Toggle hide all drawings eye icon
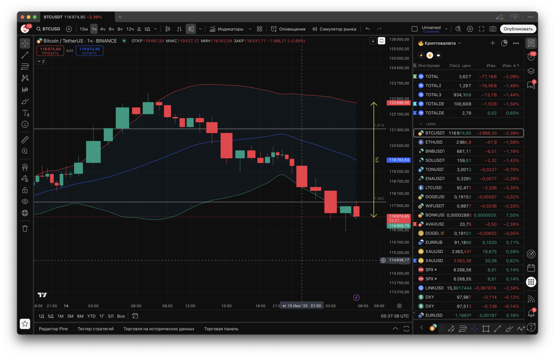This screenshot has width=555, height=357. pos(25,202)
